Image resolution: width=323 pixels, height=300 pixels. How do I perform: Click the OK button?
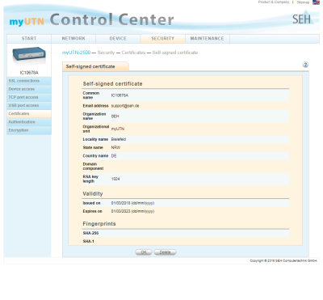144,252
